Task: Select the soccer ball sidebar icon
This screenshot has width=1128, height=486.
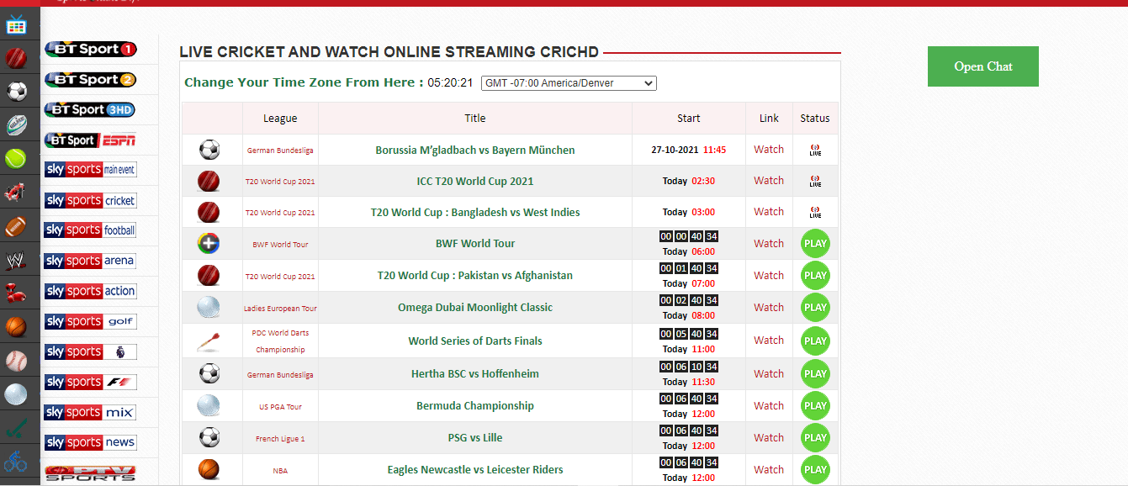Action: [17, 91]
